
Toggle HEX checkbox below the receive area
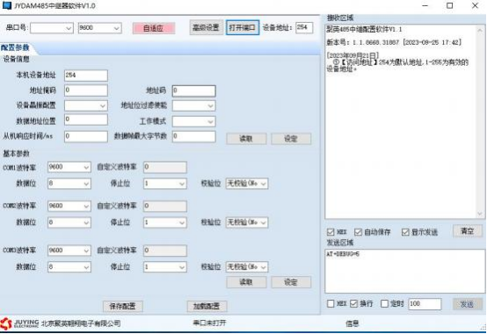tap(331, 232)
